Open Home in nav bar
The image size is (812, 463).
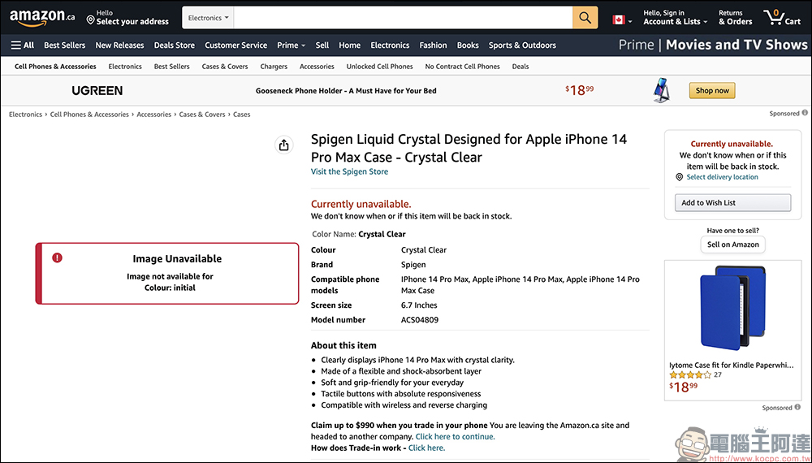pyautogui.click(x=349, y=45)
